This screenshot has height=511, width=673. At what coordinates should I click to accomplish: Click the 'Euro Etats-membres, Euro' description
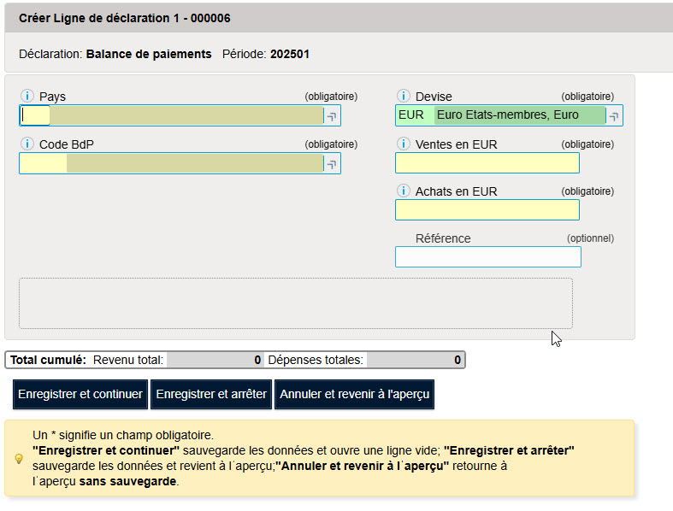(x=520, y=115)
